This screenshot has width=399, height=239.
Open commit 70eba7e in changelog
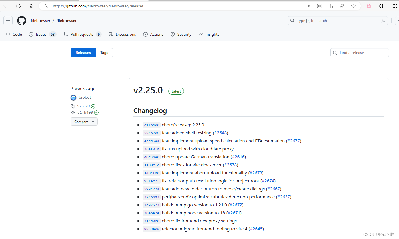tap(152, 213)
